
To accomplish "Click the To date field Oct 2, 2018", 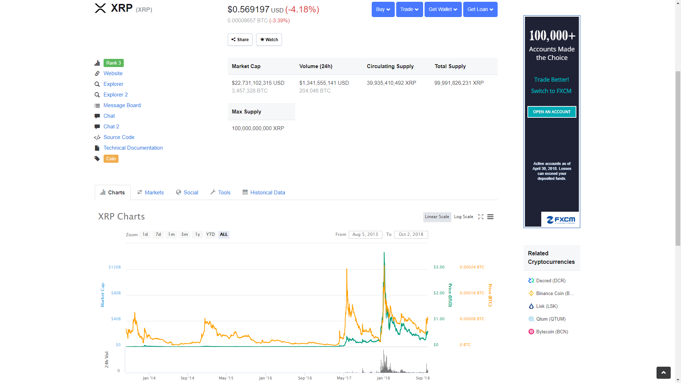I will (x=411, y=234).
